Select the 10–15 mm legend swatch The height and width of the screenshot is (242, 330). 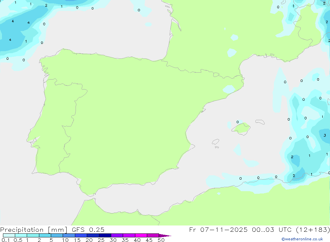(69, 235)
